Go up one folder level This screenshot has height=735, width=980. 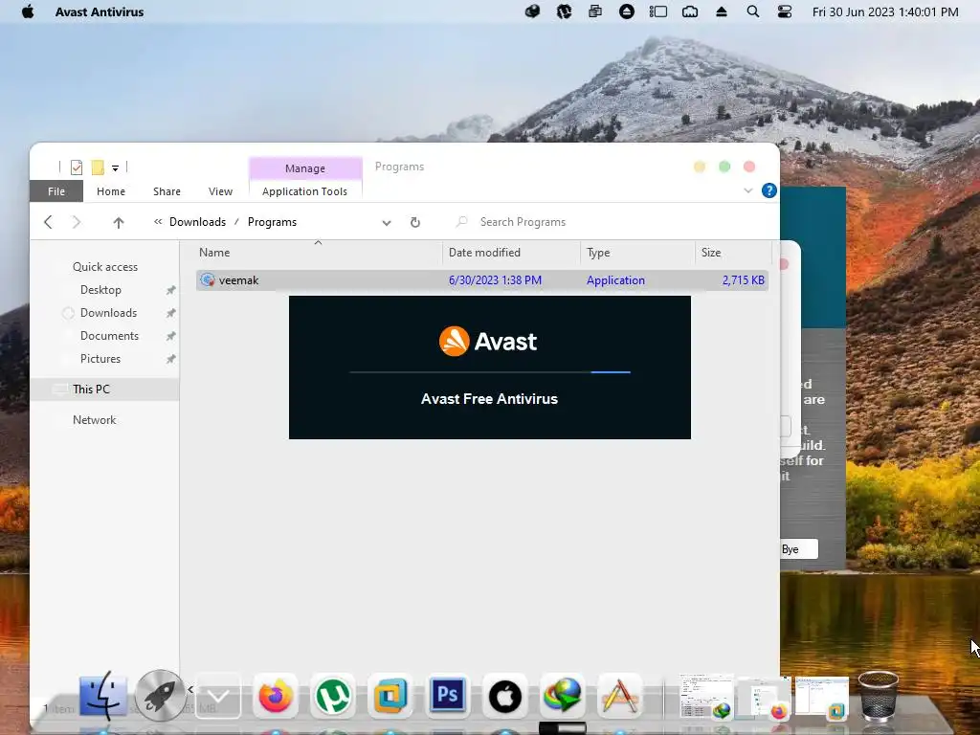coord(118,222)
